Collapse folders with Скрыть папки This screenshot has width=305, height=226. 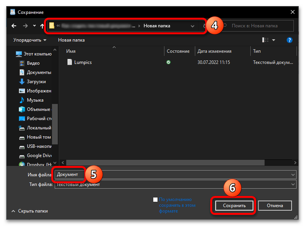click(30, 211)
